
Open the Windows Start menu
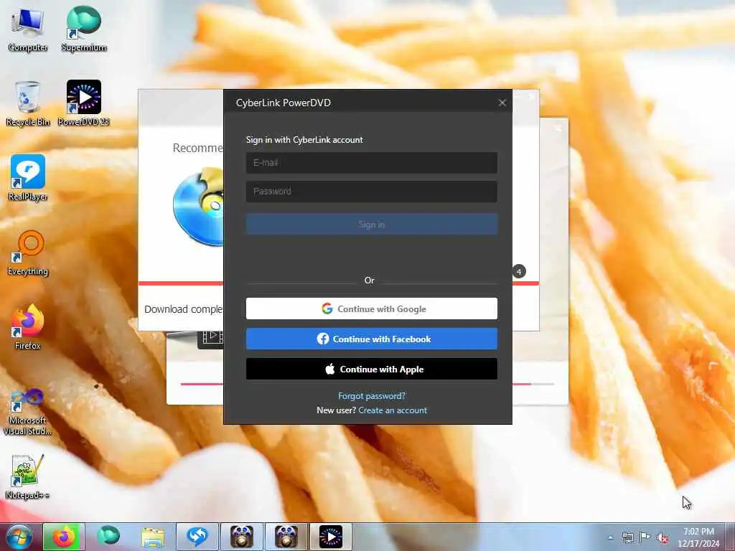point(19,537)
